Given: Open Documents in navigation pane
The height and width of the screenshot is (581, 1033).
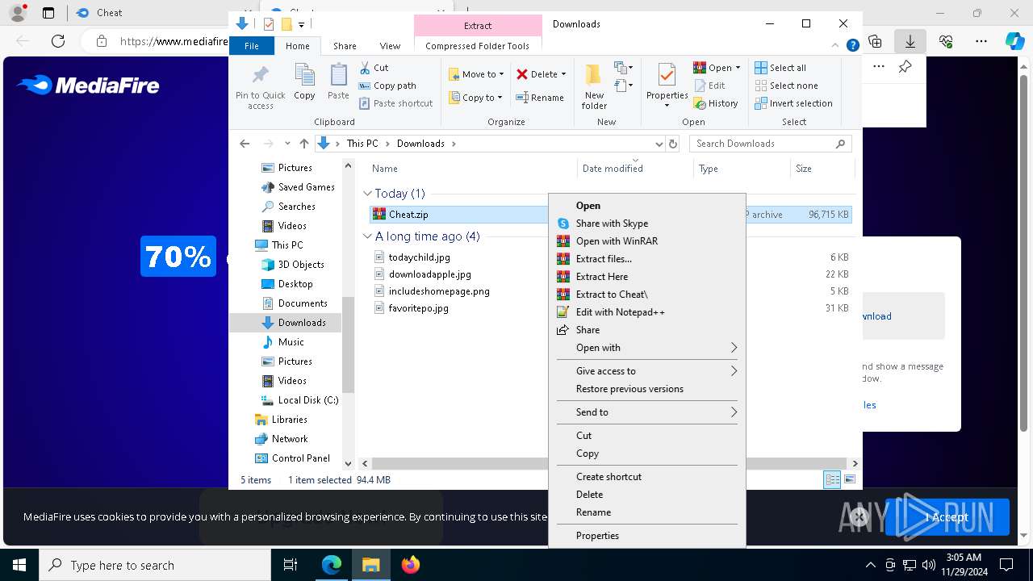Looking at the screenshot, I should 303,303.
